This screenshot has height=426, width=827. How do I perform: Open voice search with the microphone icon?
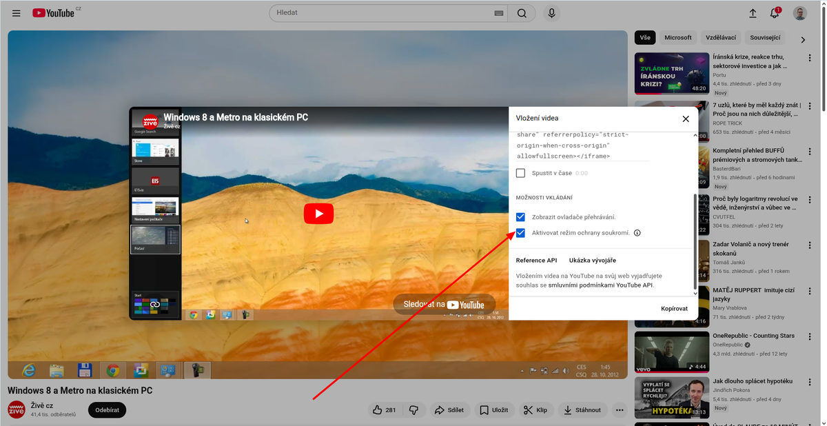click(551, 12)
